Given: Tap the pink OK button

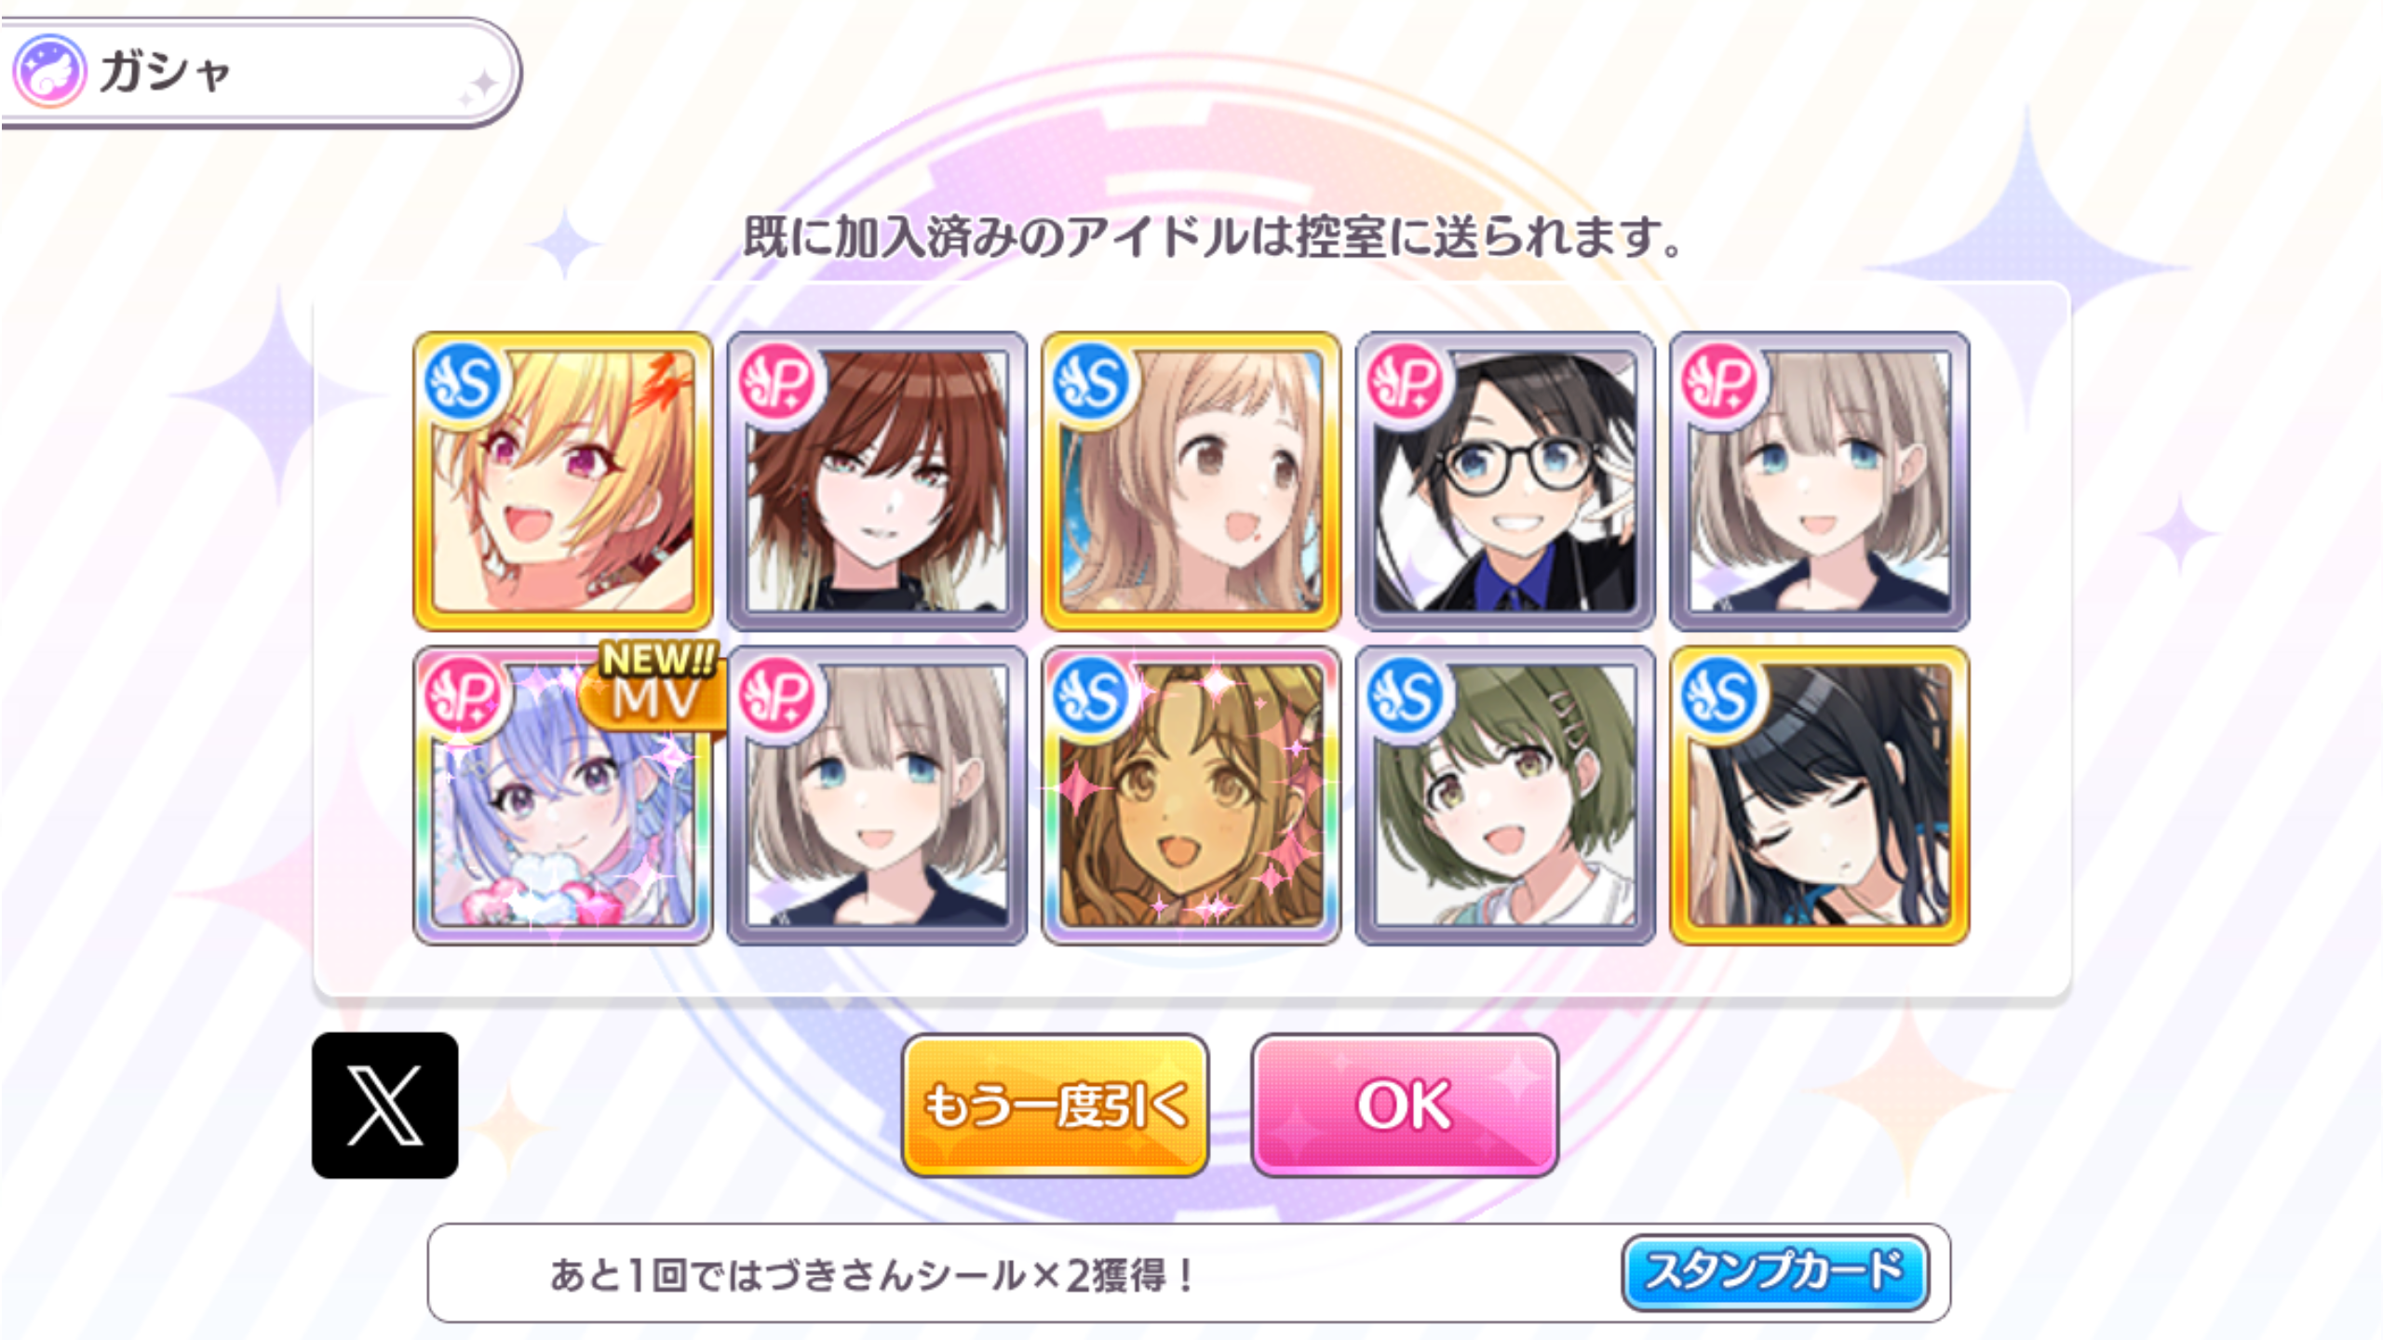Looking at the screenshot, I should [x=1404, y=1105].
